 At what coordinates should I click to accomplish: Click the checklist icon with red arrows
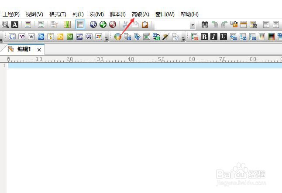(x=195, y=37)
